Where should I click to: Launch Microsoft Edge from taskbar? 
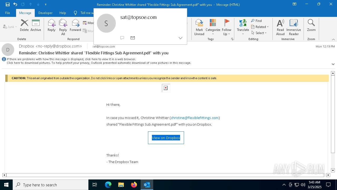(x=108, y=185)
